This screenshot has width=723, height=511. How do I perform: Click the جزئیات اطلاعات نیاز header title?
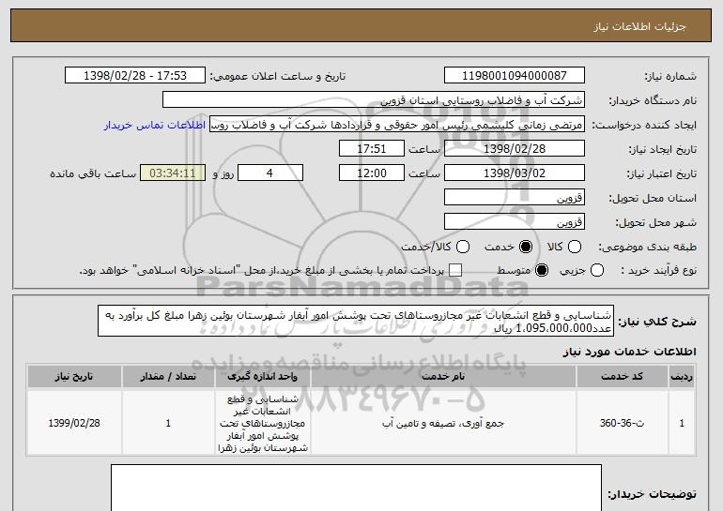(640, 26)
